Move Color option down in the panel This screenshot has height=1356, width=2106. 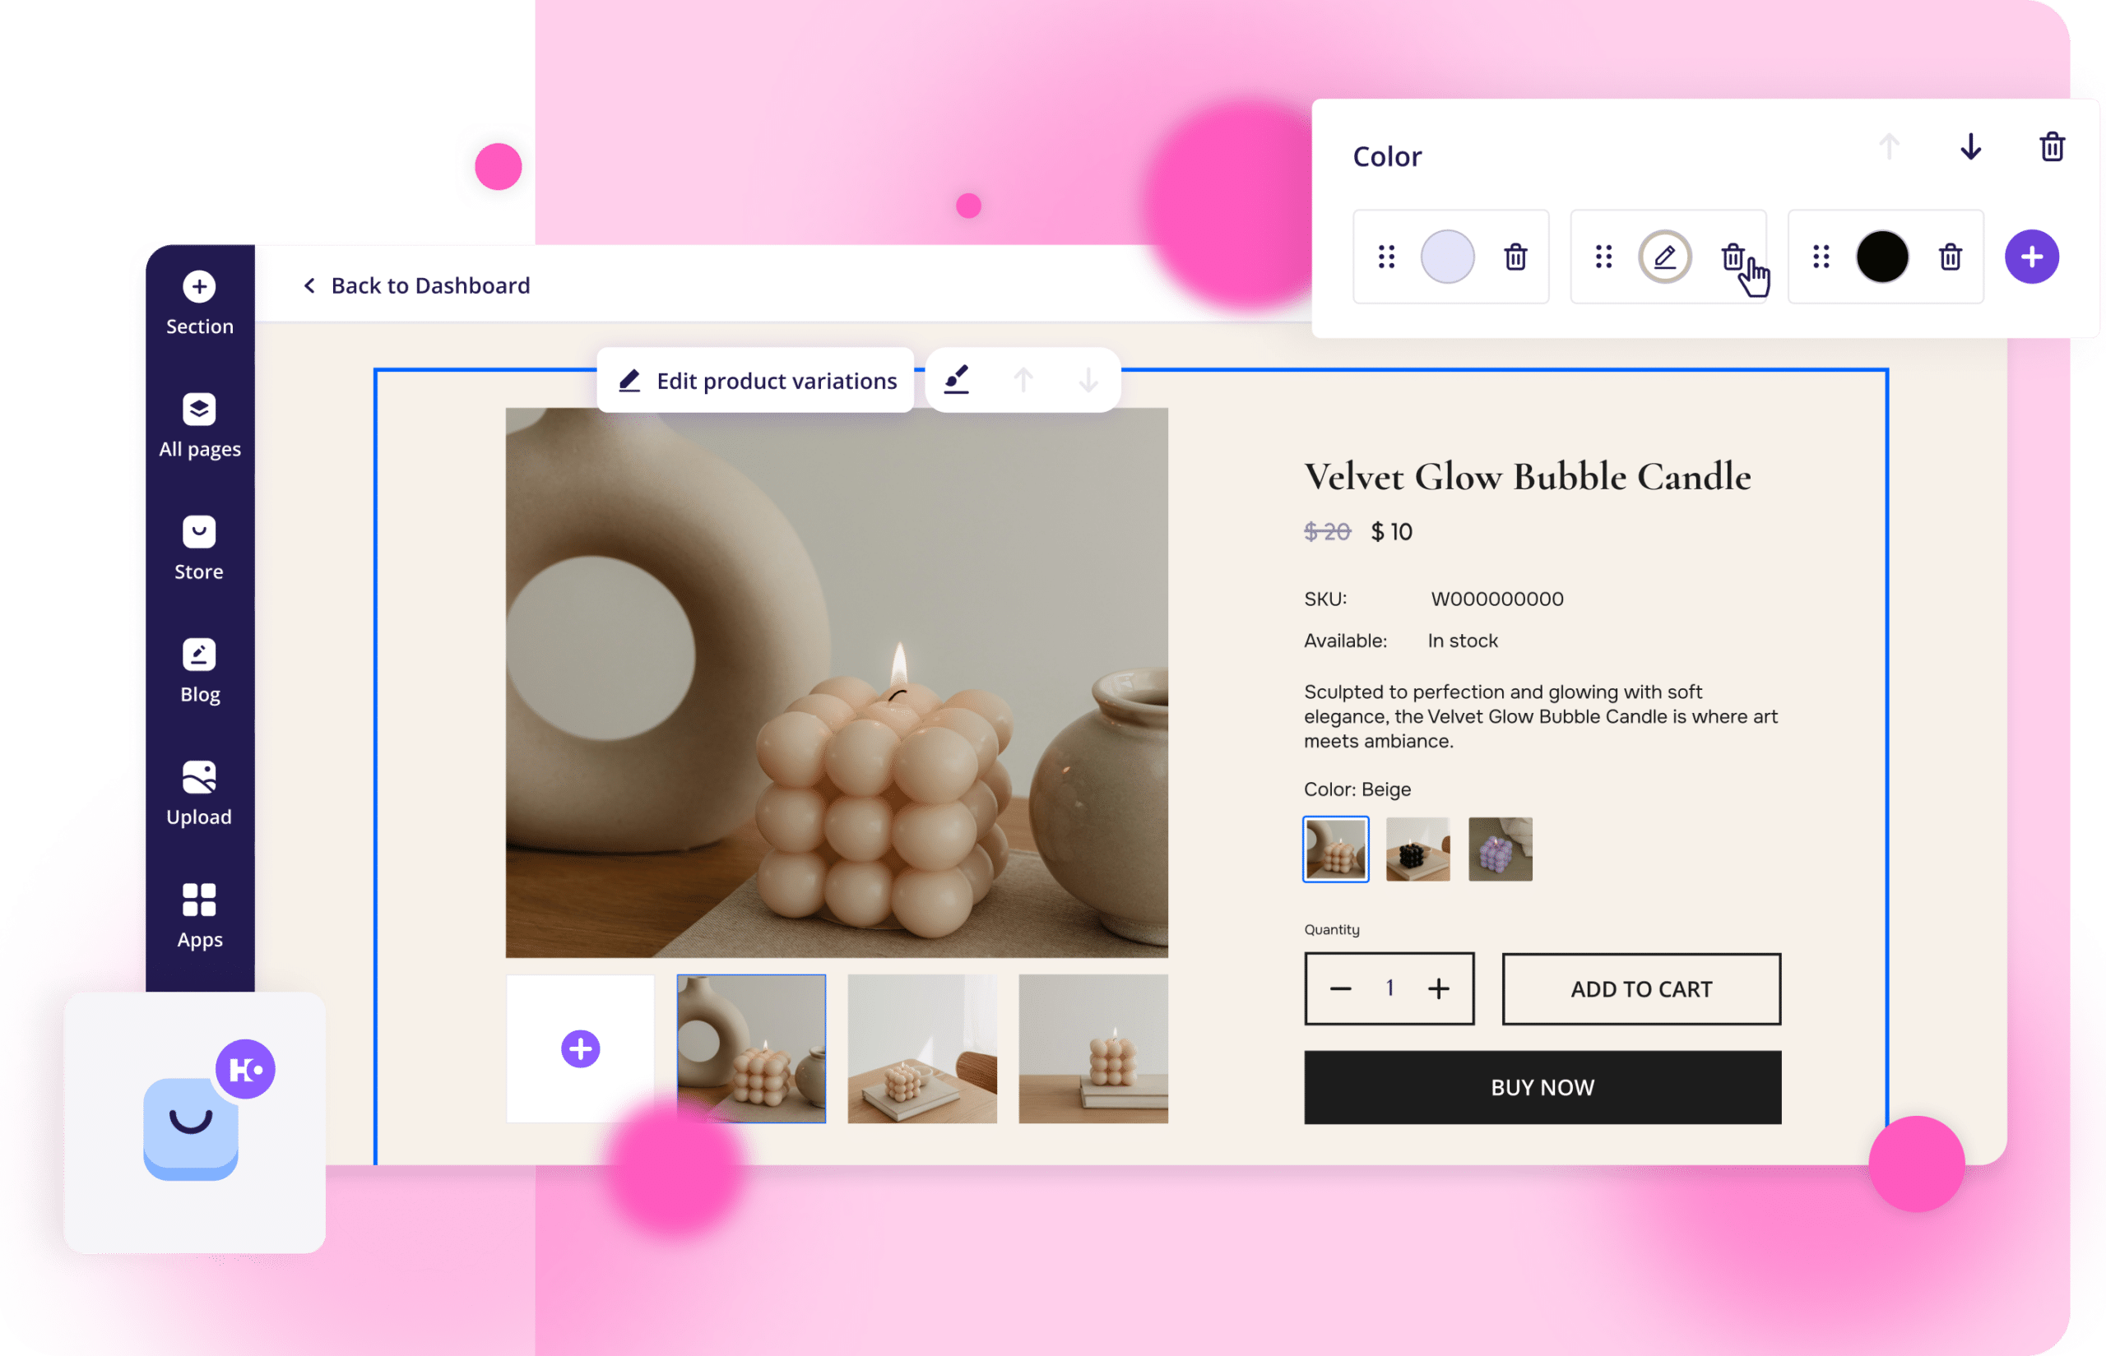click(1970, 147)
